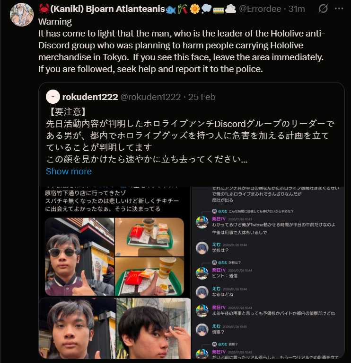Open the three-dot more options menu
This screenshot has width=351, height=363.
pyautogui.click(x=339, y=9)
